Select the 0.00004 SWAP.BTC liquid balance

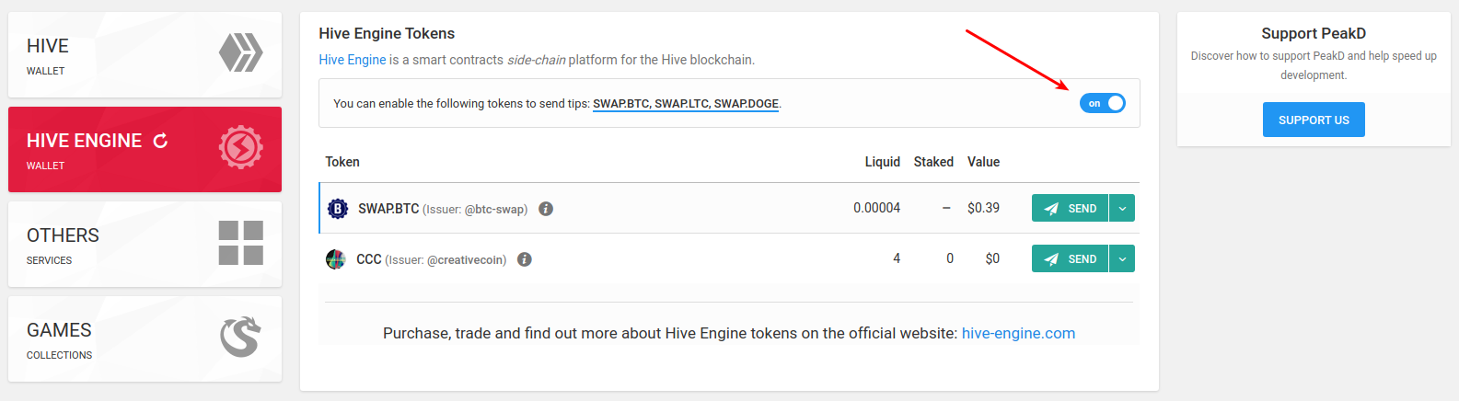click(876, 208)
